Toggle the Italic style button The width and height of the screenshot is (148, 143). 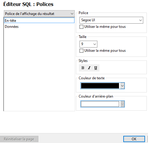tap(89, 68)
